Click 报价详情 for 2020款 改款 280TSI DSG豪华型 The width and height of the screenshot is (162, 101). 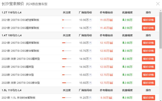(x=148, y=83)
